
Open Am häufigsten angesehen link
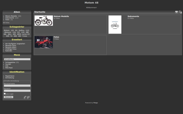(x=15, y=43)
